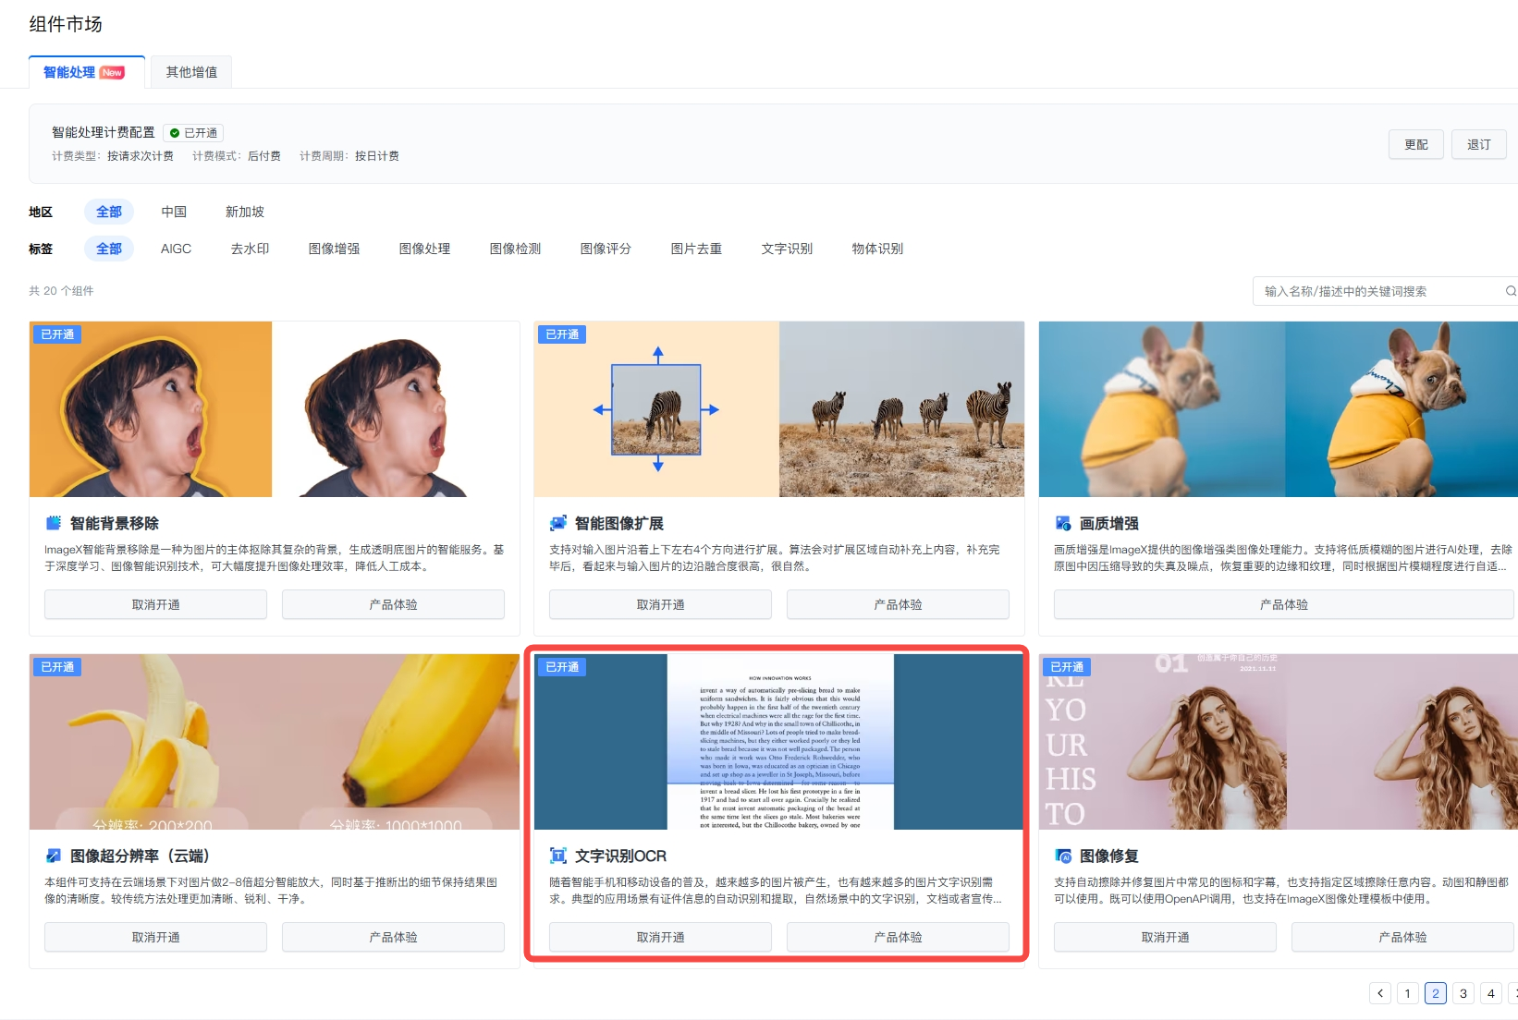The image size is (1518, 1020).
Task: Select the AIGC tag filter
Action: pyautogui.click(x=176, y=249)
